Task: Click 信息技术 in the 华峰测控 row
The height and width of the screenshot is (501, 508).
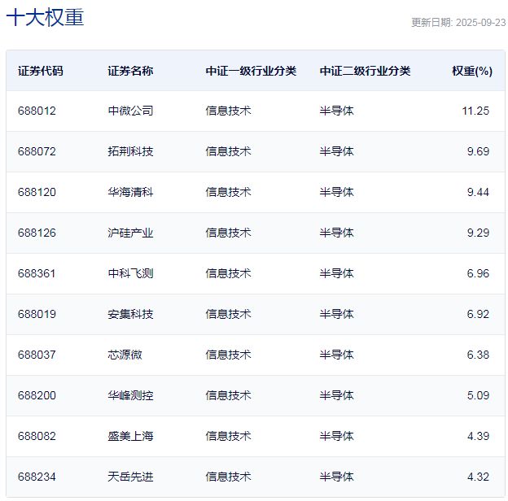Action: coord(229,395)
